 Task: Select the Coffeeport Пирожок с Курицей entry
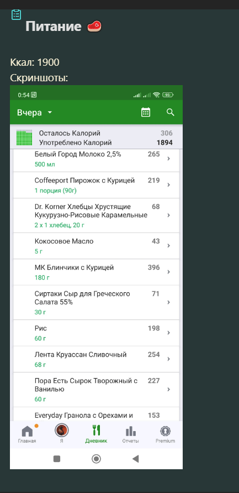click(x=97, y=185)
